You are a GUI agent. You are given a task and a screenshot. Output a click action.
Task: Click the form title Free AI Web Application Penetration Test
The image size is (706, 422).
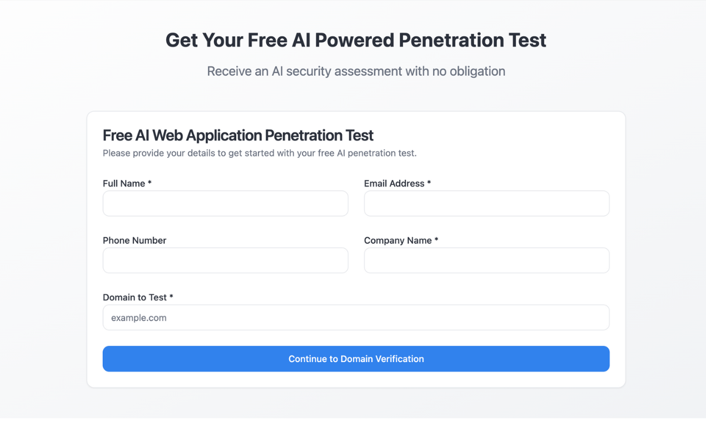pos(238,135)
